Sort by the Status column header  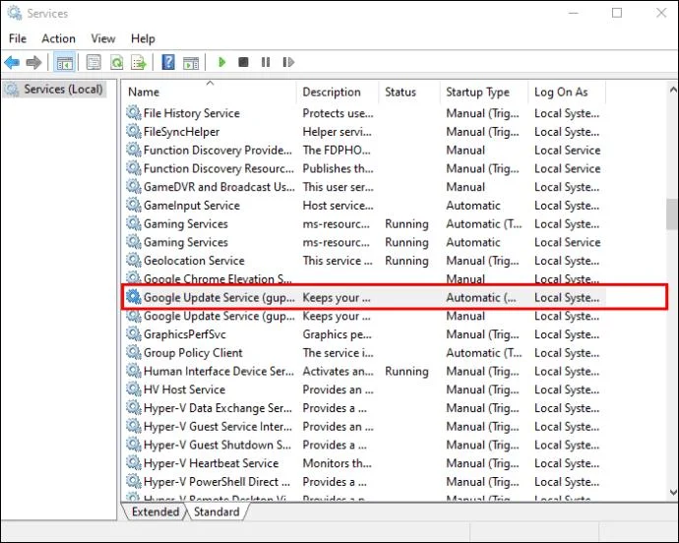click(x=409, y=91)
